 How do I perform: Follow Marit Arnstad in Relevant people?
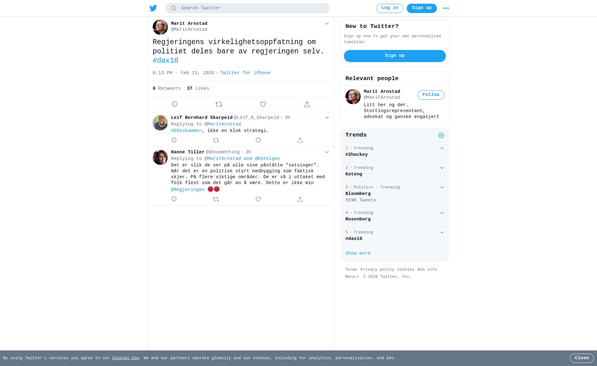pyautogui.click(x=431, y=95)
